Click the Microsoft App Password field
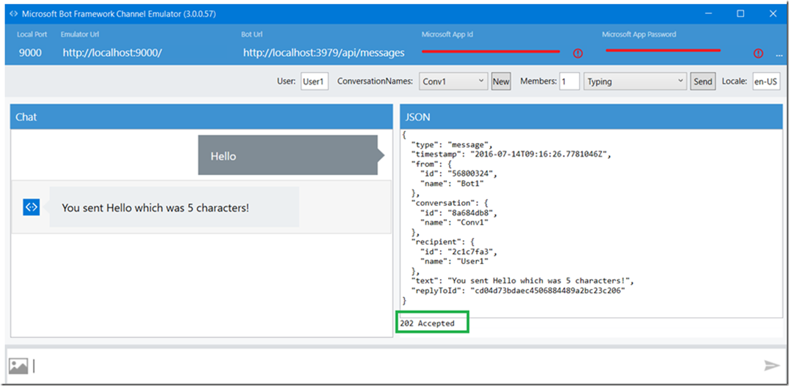 663,50
